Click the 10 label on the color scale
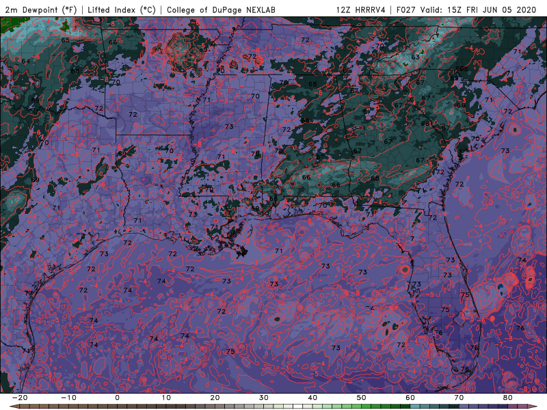This screenshot has height=410, width=547. tap(166, 398)
